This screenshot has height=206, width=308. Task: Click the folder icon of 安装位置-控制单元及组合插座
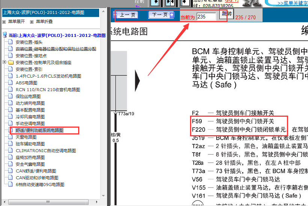[x=11, y=63]
